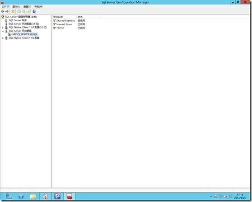
Task: Open Help from the blue toolbar icon
Action: click(x=34, y=11)
